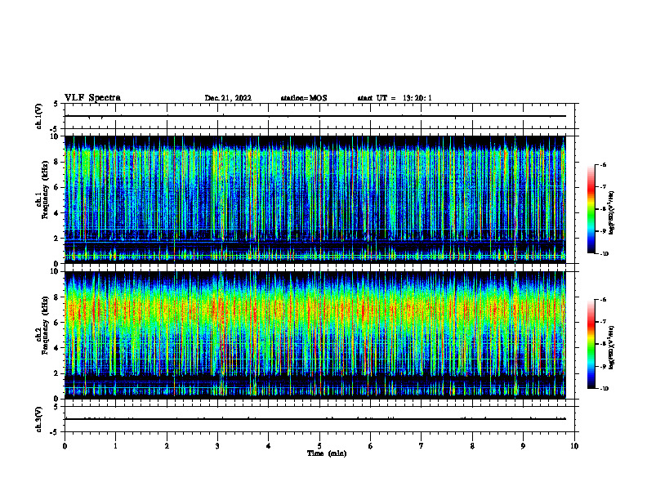Click the "8" kHz tick of ch.1 spectrogram
Viewport: 647px width, 500px height.
click(56, 162)
